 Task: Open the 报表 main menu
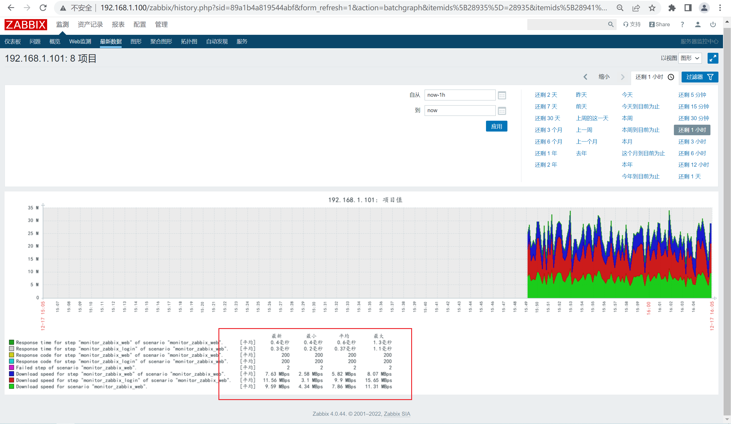pos(118,25)
